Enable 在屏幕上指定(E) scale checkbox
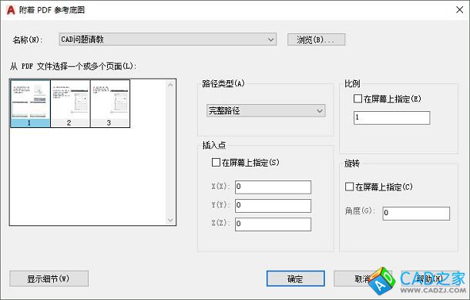The width and height of the screenshot is (470, 300). coord(358,99)
